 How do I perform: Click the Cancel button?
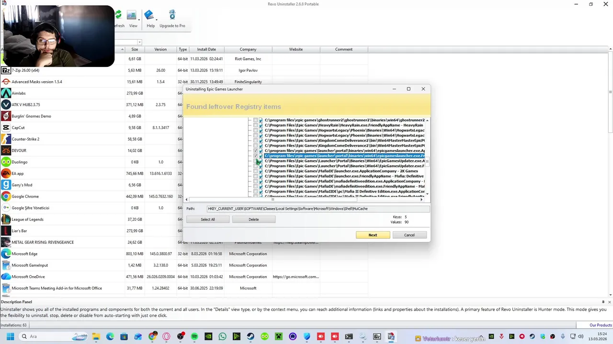click(x=409, y=235)
